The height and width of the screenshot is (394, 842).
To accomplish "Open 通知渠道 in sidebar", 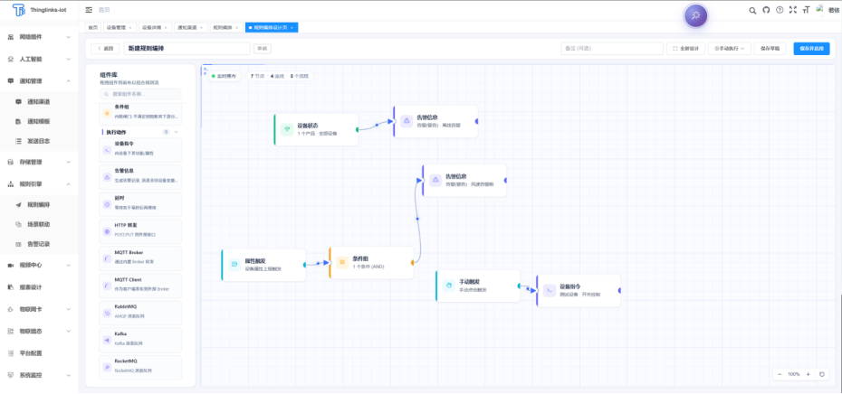I will [39, 101].
